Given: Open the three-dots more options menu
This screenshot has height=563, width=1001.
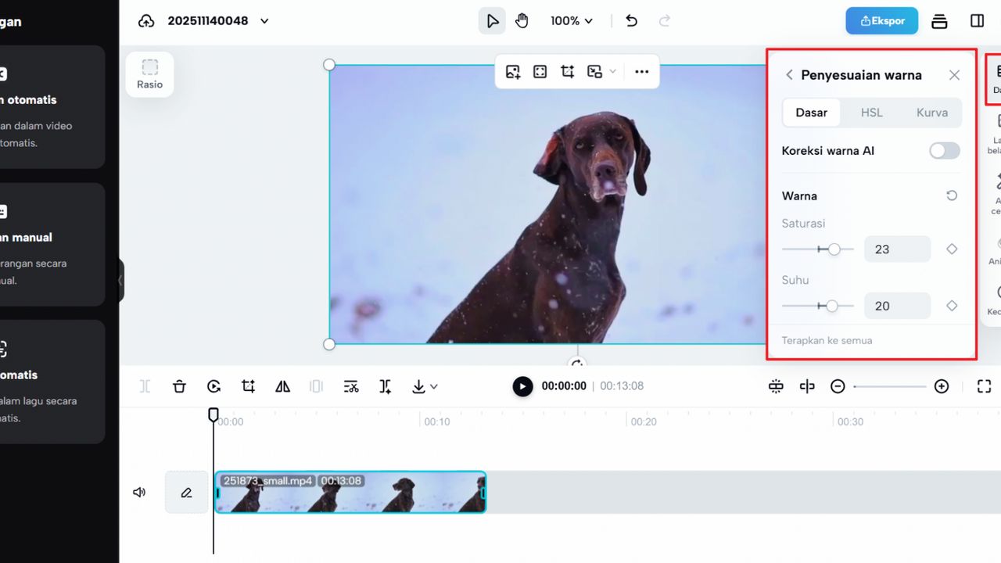Looking at the screenshot, I should (x=641, y=72).
